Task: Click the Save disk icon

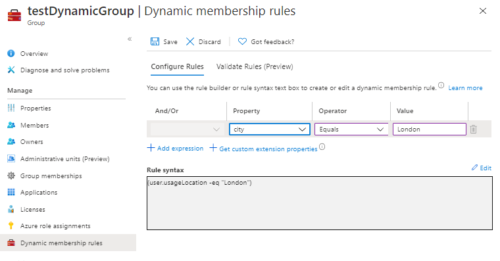Action: click(155, 41)
